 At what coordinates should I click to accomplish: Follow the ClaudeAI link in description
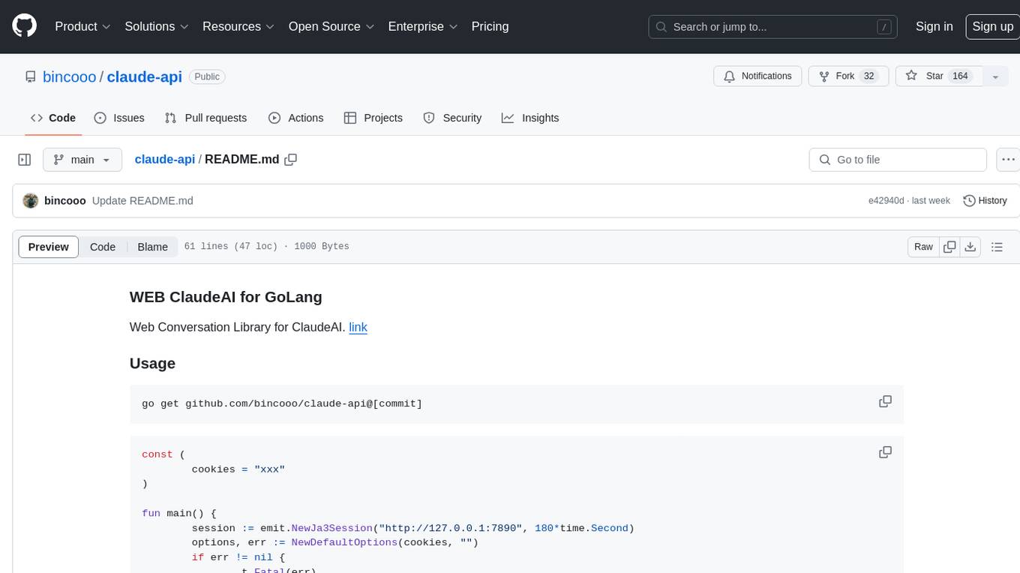click(x=358, y=327)
